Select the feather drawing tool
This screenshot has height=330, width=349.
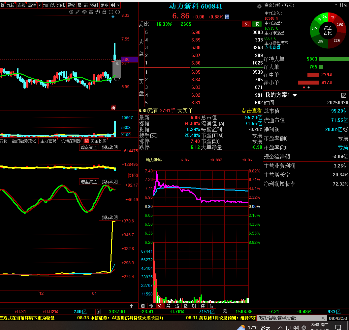click(x=78, y=12)
